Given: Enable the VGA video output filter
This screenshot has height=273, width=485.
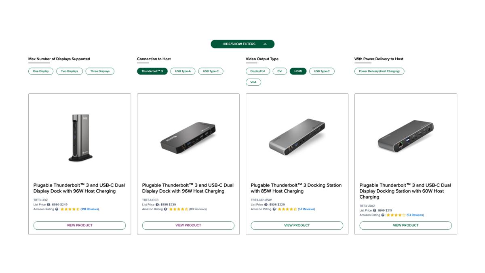Looking at the screenshot, I should 253,82.
